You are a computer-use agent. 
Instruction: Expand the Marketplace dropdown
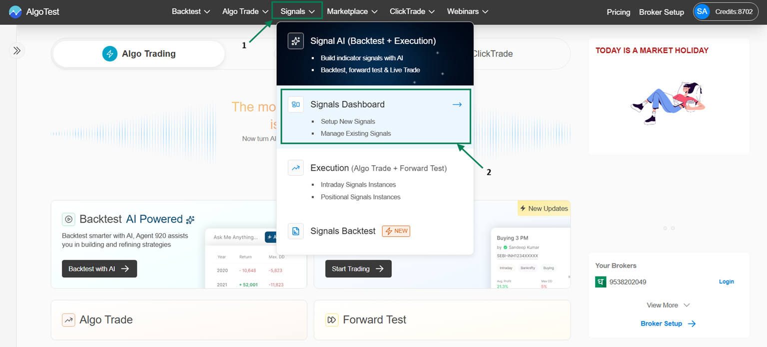(x=352, y=11)
